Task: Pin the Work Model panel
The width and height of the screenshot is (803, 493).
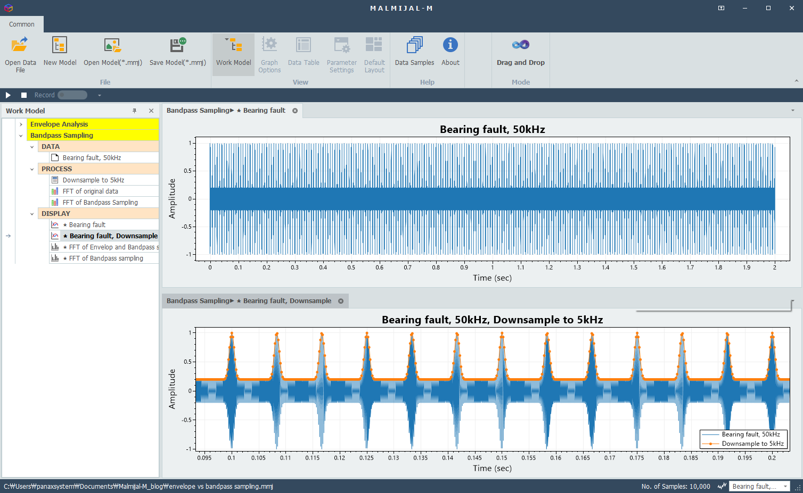Action: click(135, 111)
